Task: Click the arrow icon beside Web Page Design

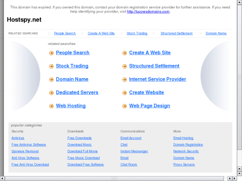Action: 124,106
